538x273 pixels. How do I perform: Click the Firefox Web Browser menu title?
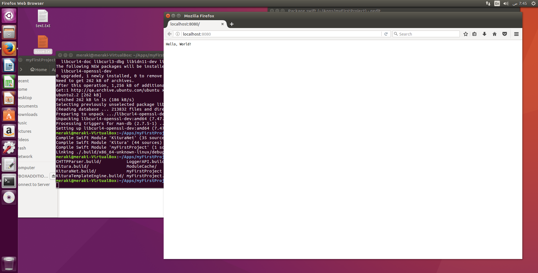pyautogui.click(x=23, y=3)
